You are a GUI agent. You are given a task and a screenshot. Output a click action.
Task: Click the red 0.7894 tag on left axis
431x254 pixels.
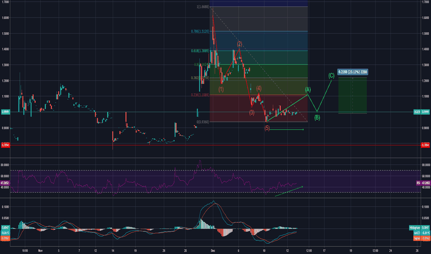coord(6,145)
